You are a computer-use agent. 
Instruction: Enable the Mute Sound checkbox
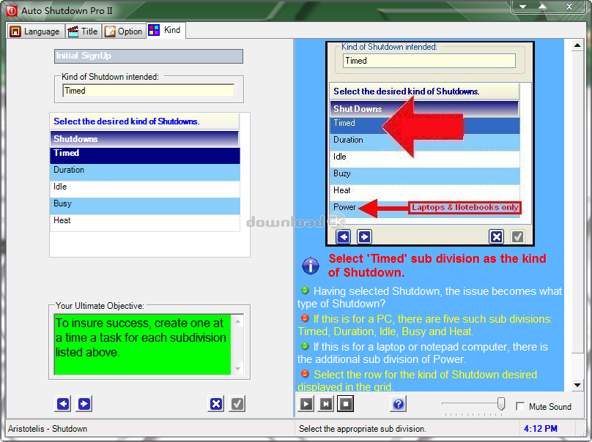click(520, 407)
